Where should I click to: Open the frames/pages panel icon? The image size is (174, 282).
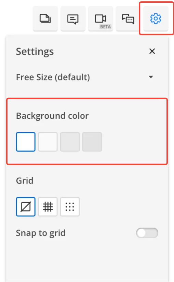(45, 18)
